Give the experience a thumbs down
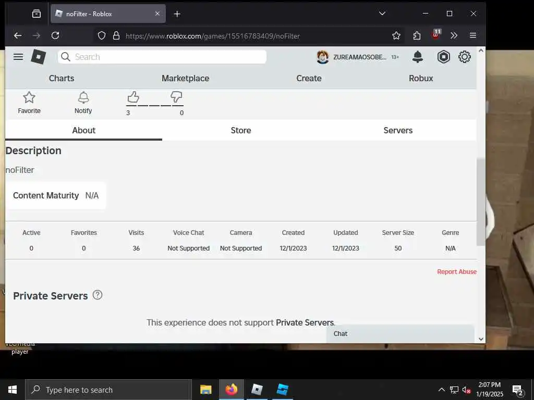The width and height of the screenshot is (534, 400). click(176, 97)
